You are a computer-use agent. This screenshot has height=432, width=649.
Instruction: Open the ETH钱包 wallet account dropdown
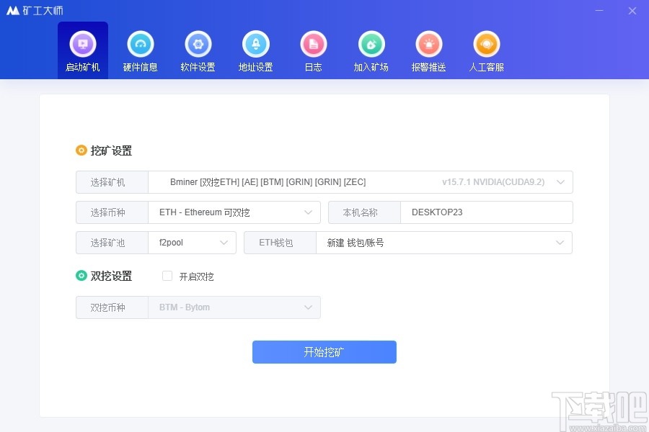560,243
